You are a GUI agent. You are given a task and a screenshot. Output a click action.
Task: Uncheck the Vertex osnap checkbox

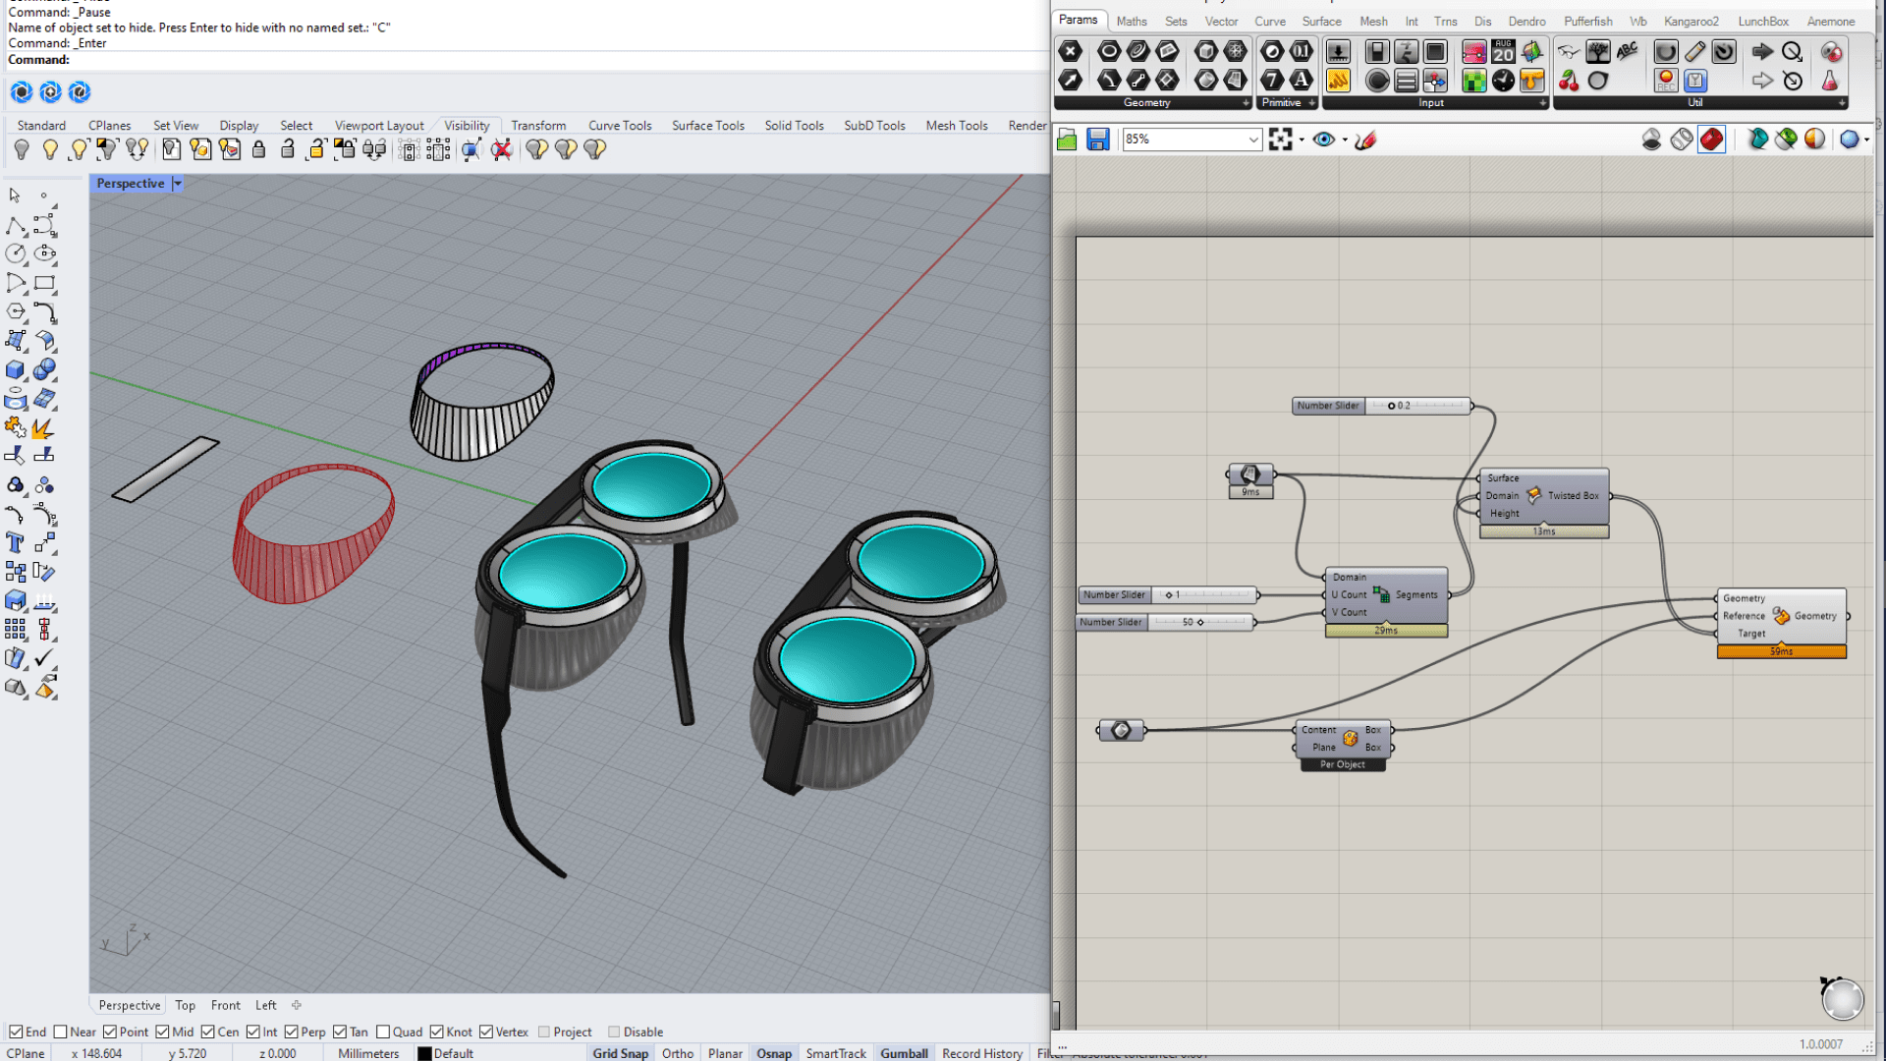tap(486, 1032)
